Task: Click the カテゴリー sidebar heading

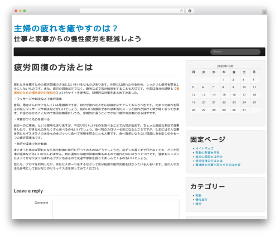Action: coord(208,186)
